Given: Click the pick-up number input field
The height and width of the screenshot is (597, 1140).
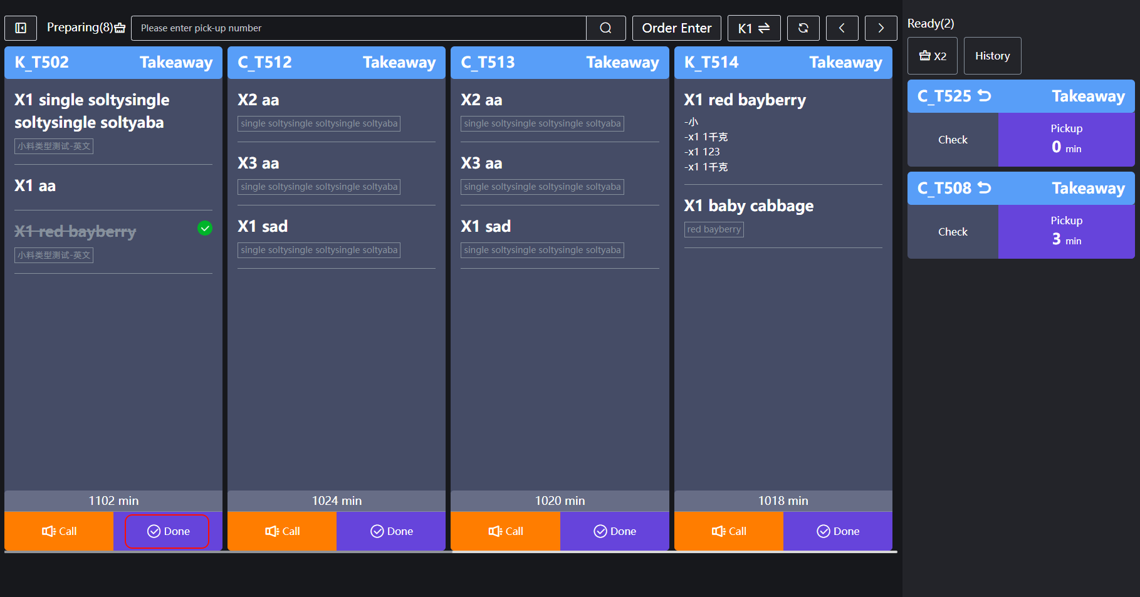Looking at the screenshot, I should [358, 28].
